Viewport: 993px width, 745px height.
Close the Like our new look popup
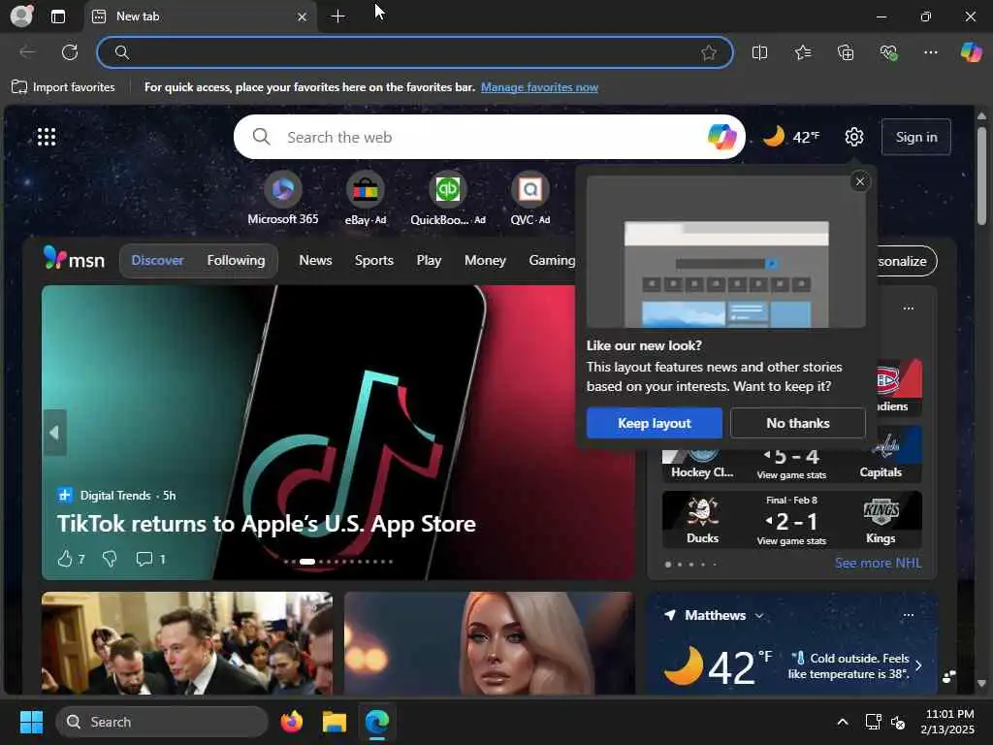pos(859,181)
